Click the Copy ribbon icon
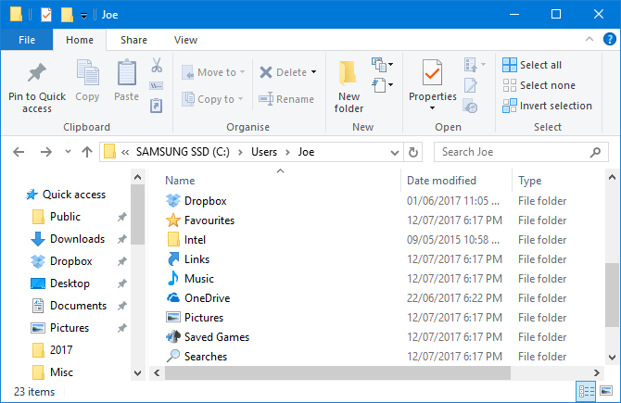Image resolution: width=621 pixels, height=403 pixels. [87, 73]
